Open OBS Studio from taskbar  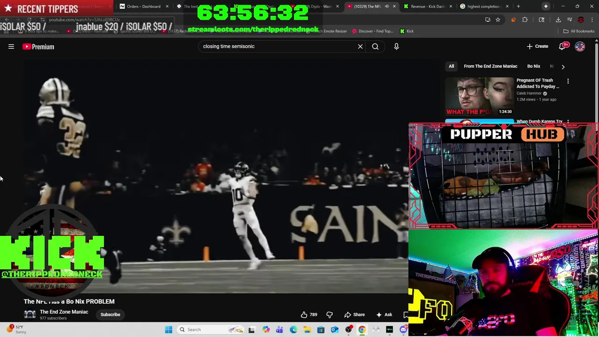348,330
